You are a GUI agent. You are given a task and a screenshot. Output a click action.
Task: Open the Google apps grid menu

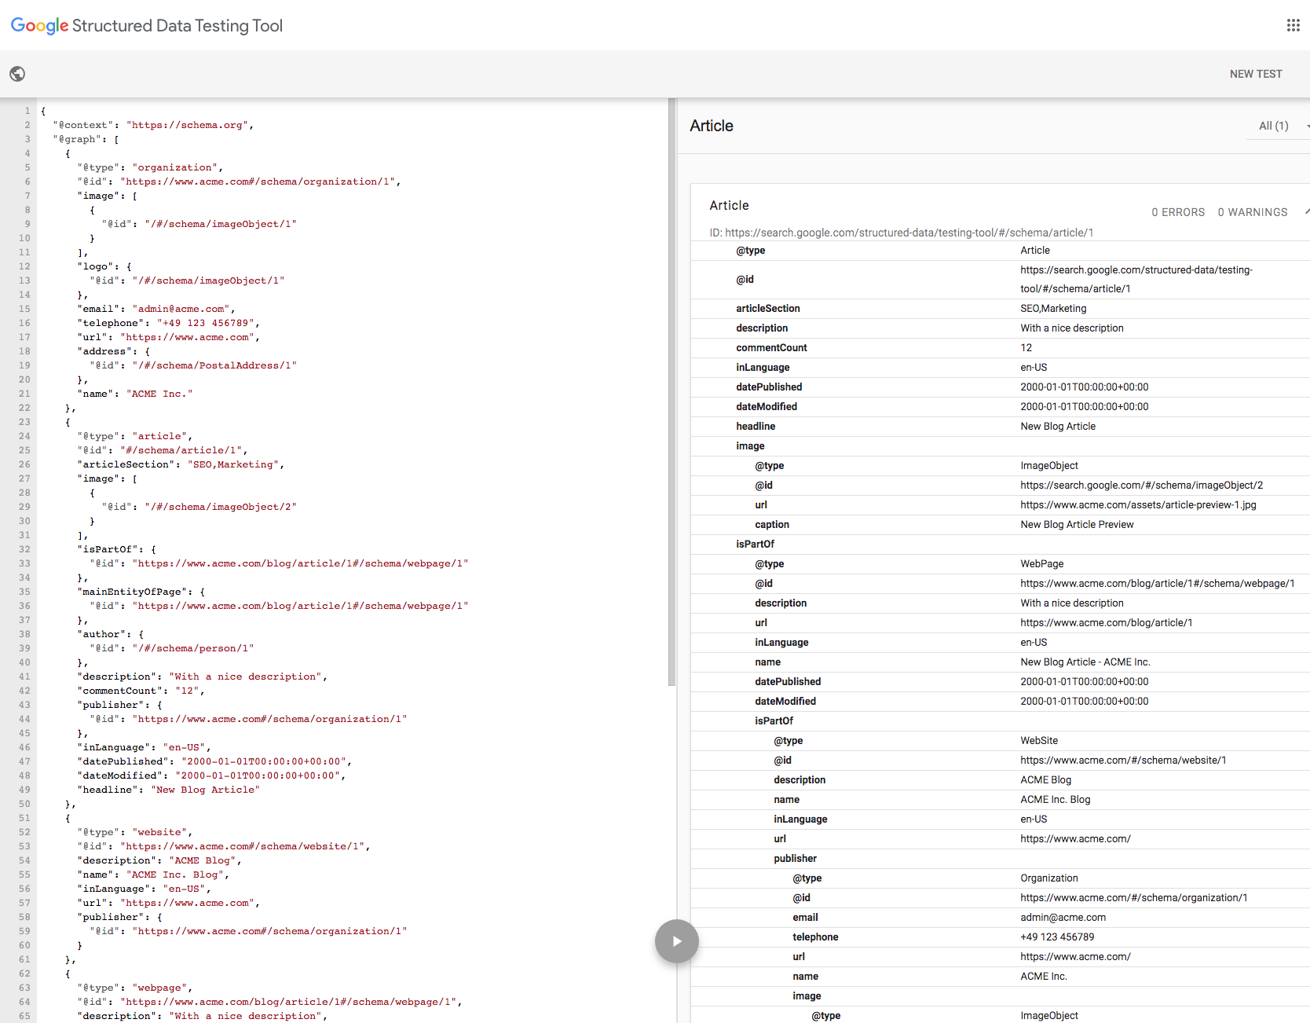[1294, 24]
